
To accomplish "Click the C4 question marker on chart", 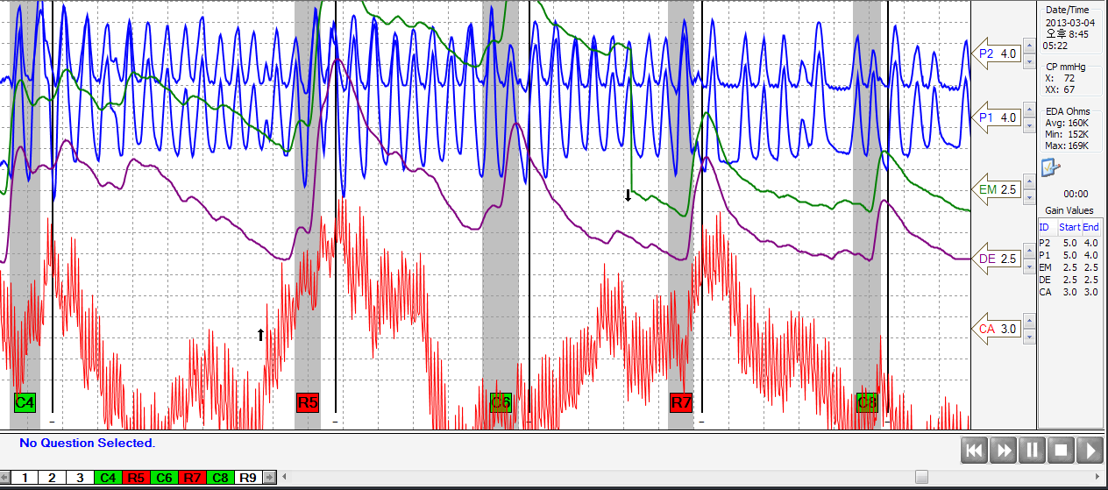I will click(x=25, y=403).
